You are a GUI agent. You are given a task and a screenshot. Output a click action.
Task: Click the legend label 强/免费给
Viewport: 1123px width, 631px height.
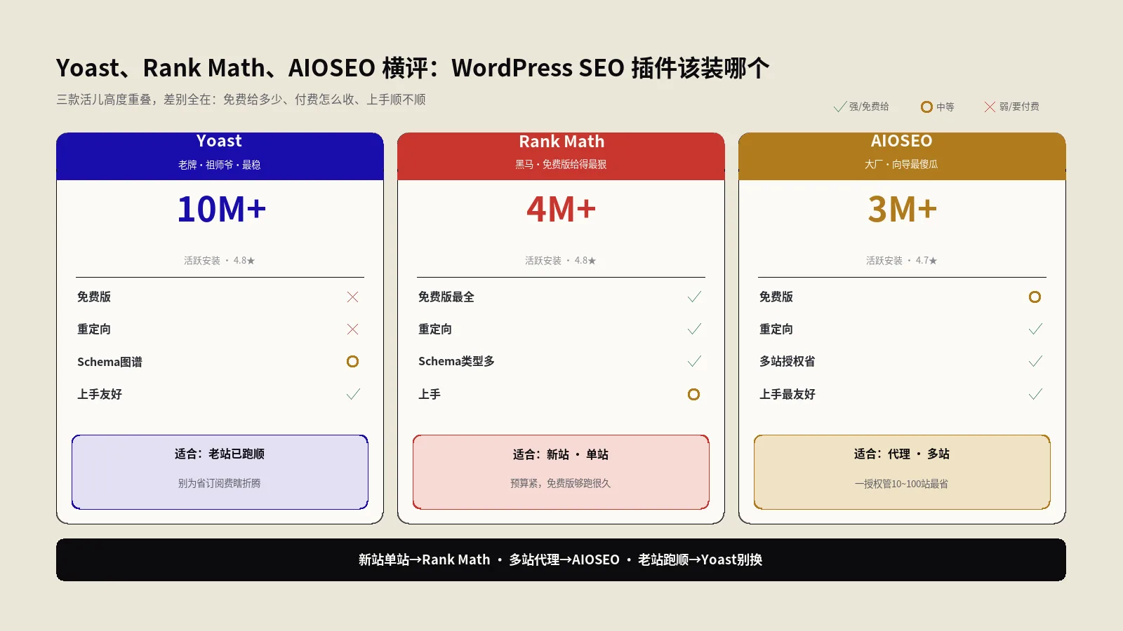[x=869, y=107]
